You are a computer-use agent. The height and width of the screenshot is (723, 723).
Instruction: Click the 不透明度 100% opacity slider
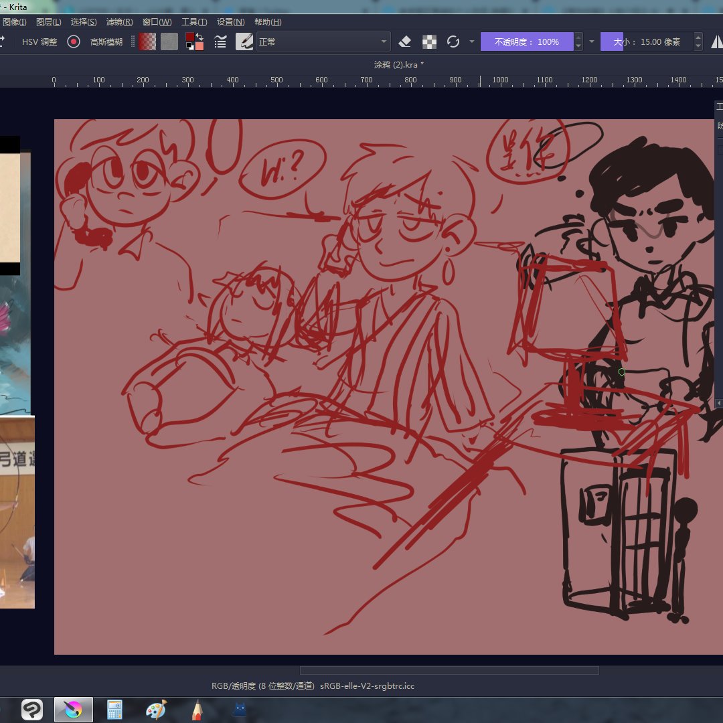point(527,42)
